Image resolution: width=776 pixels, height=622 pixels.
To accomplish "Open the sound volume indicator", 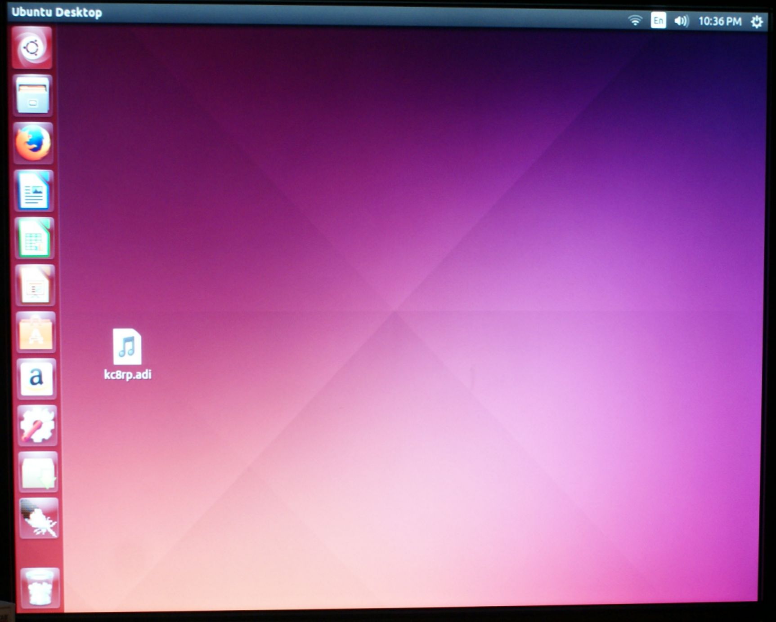I will click(x=681, y=21).
